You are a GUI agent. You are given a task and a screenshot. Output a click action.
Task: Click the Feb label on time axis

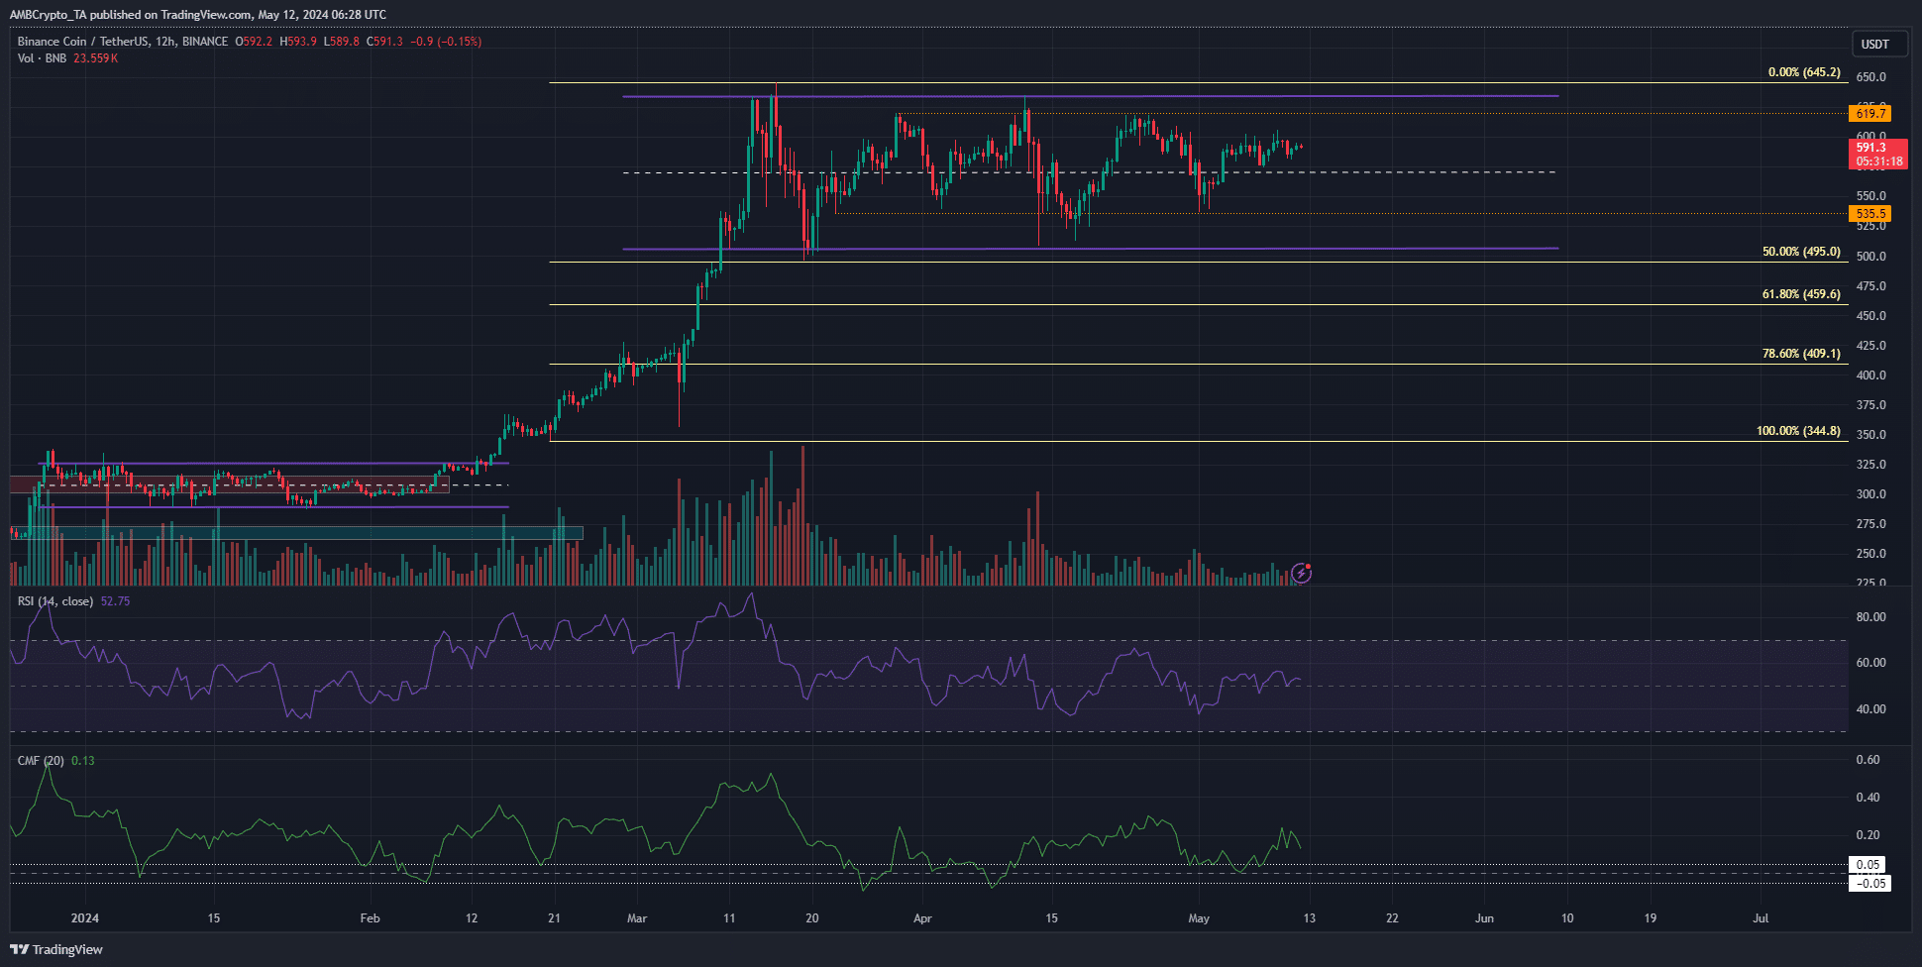370,918
